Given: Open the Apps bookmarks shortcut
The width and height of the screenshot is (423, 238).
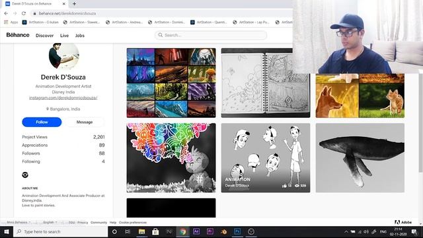Looking at the screenshot, I should [x=11, y=22].
